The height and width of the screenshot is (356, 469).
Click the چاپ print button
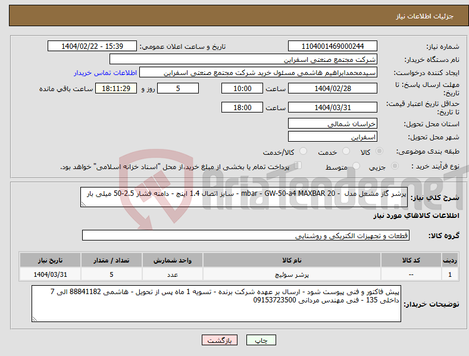click(261, 340)
